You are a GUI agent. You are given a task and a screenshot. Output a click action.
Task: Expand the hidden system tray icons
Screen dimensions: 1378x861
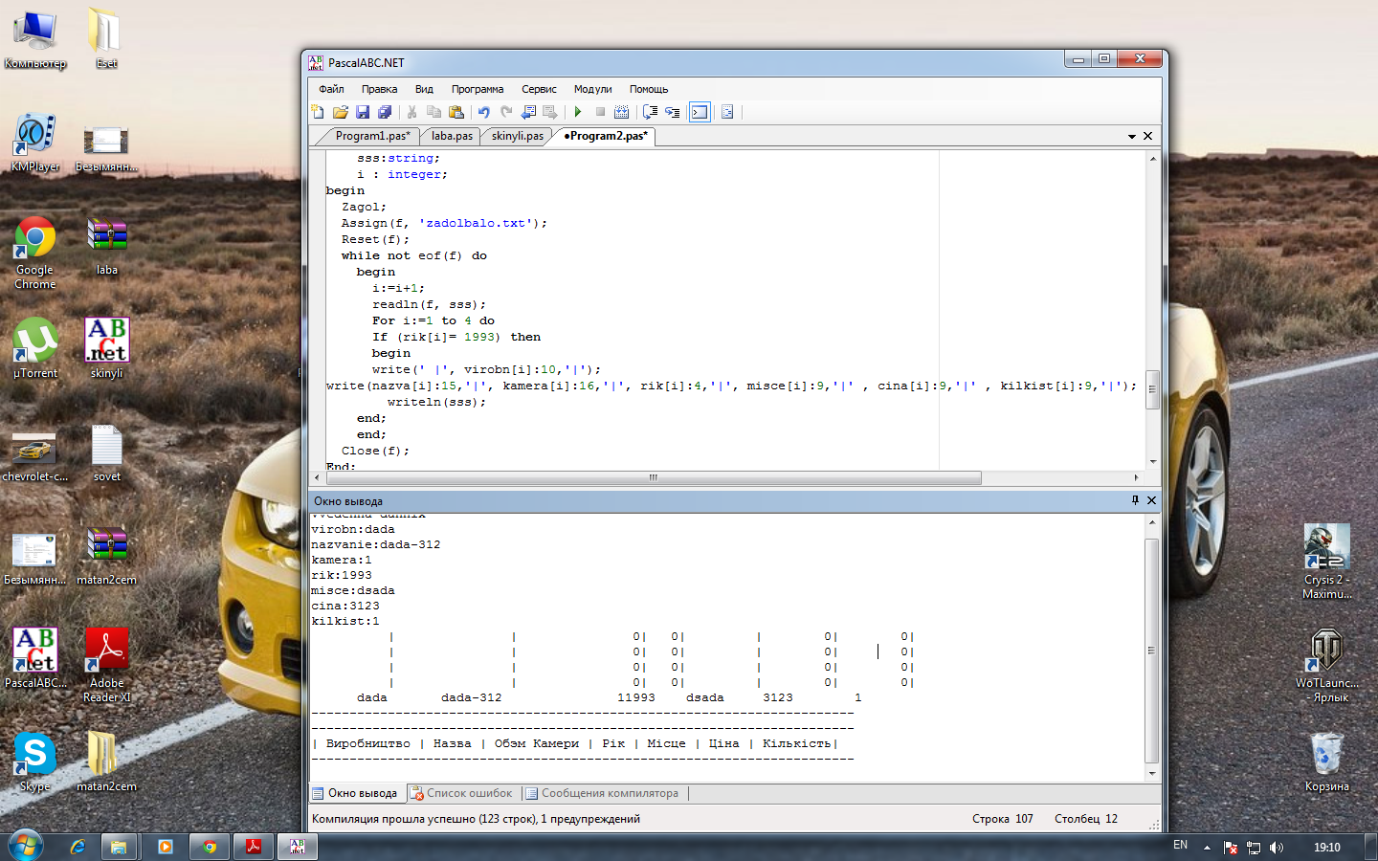click(x=1207, y=848)
